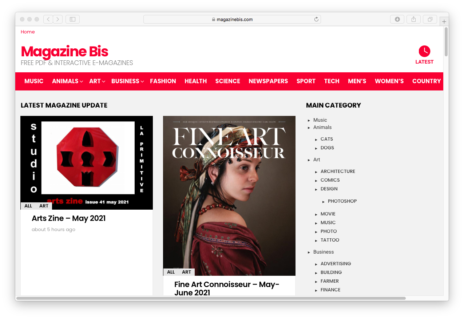
Task: Select FINANCE subcategory
Action: (x=330, y=290)
